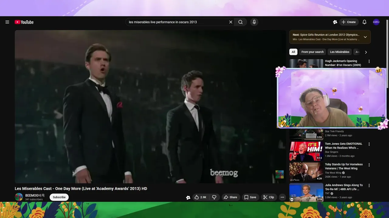
Task: Open the BEEMOG비욱 channel name
Action: (35, 196)
